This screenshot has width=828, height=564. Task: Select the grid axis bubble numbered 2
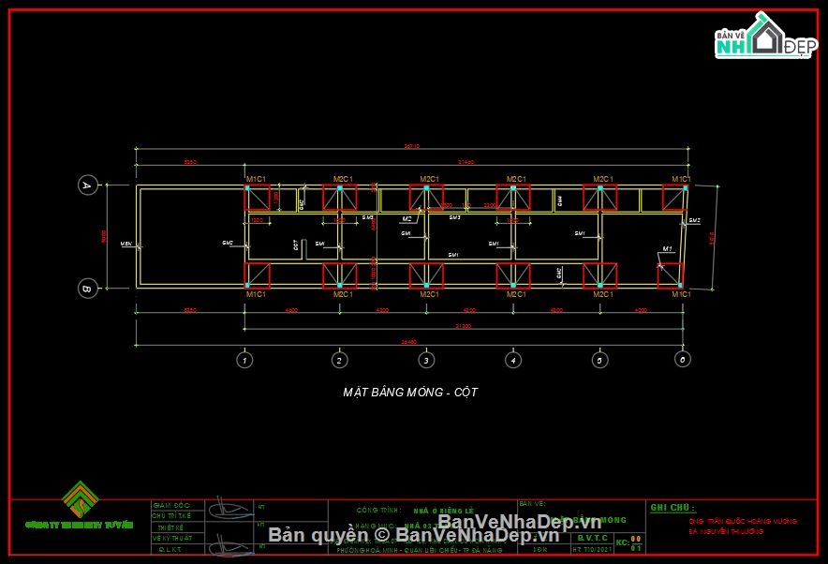point(339,359)
